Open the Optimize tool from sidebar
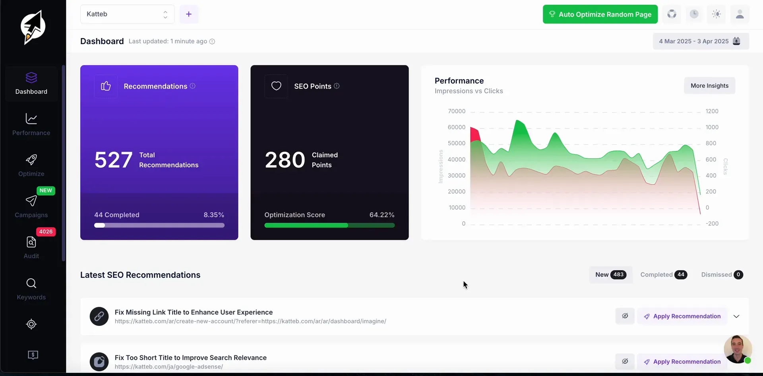 point(31,165)
